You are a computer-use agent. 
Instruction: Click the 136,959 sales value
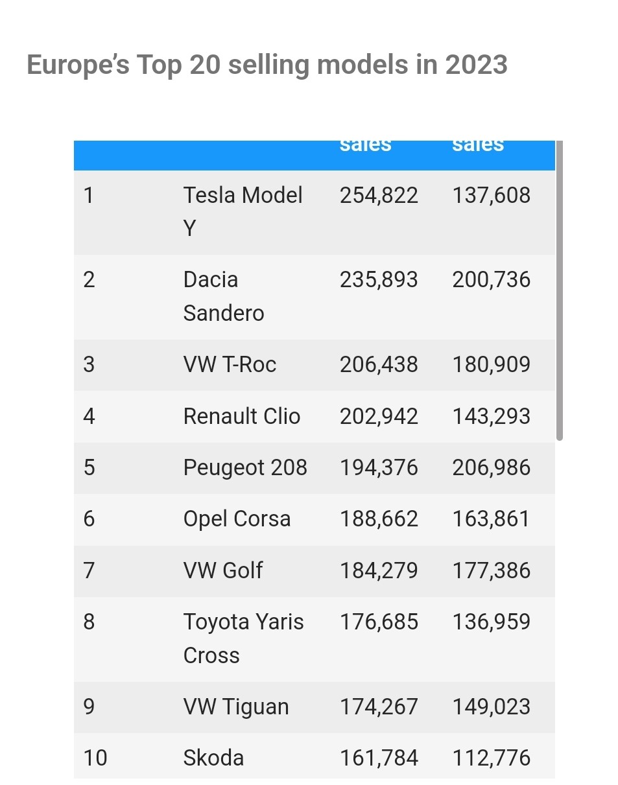click(491, 622)
